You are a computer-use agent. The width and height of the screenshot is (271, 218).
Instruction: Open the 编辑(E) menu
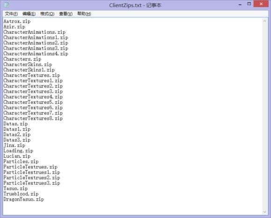click(29, 14)
